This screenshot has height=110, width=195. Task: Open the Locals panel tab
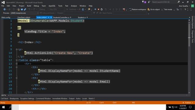pos(84,98)
